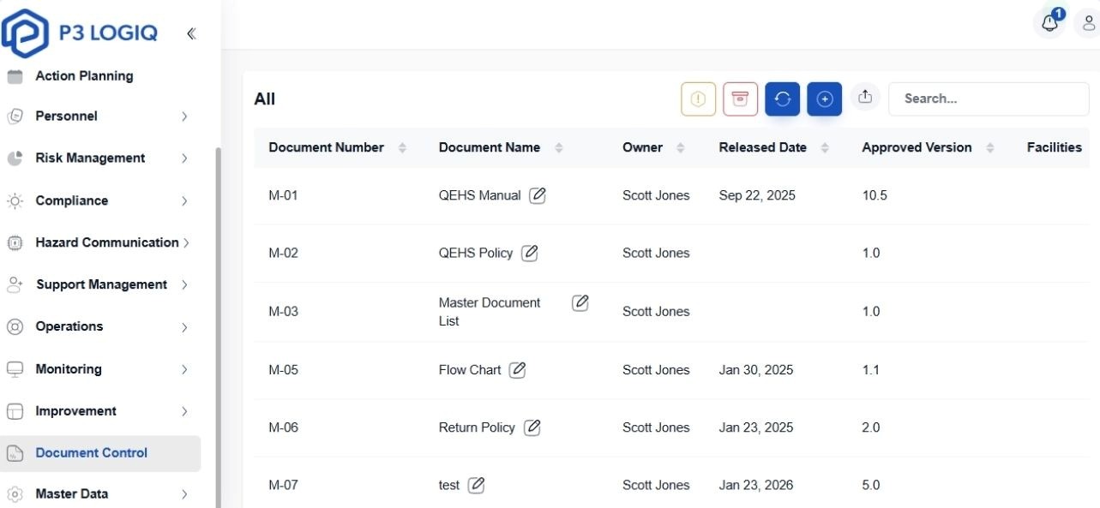
Task: Click the sidebar vertical scrollbar
Action: point(218,326)
